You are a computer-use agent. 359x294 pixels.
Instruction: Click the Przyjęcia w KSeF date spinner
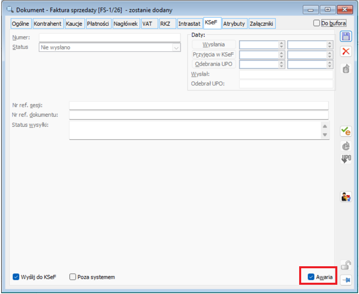(x=281, y=55)
